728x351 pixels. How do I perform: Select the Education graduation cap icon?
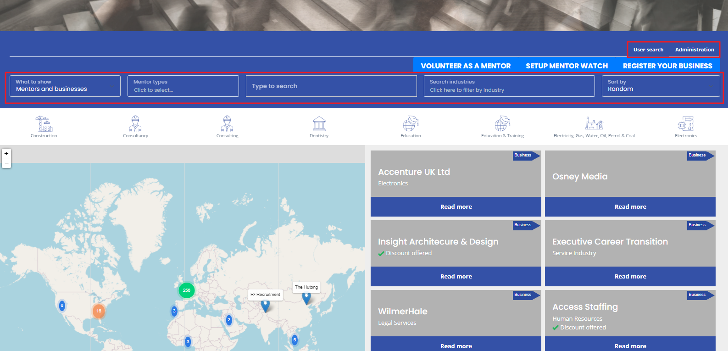click(411, 124)
